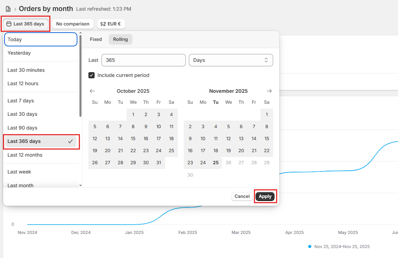This screenshot has width=398, height=258.
Task: Choose Last 30 days preset
Action: (x=41, y=114)
